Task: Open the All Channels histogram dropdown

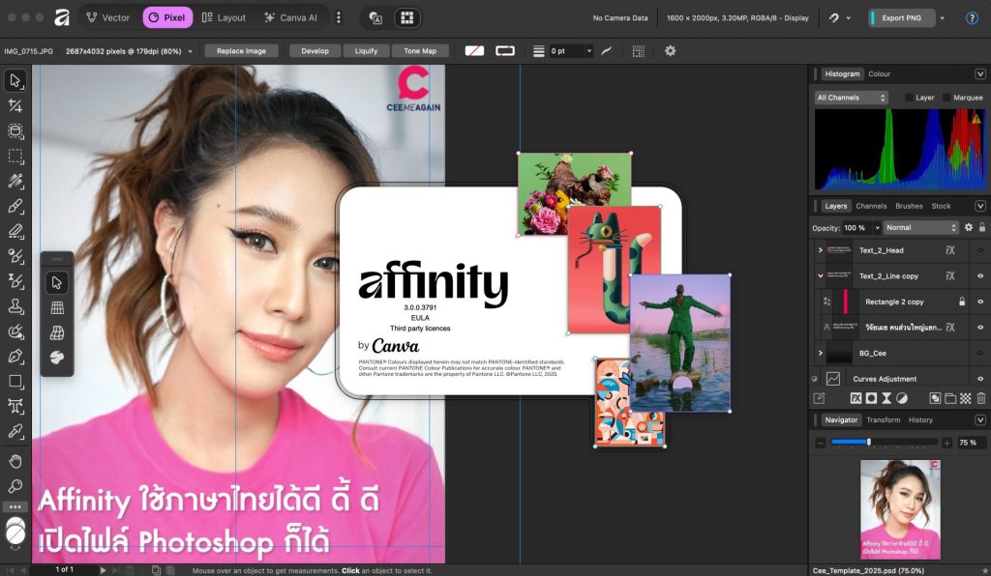Action: click(x=850, y=97)
